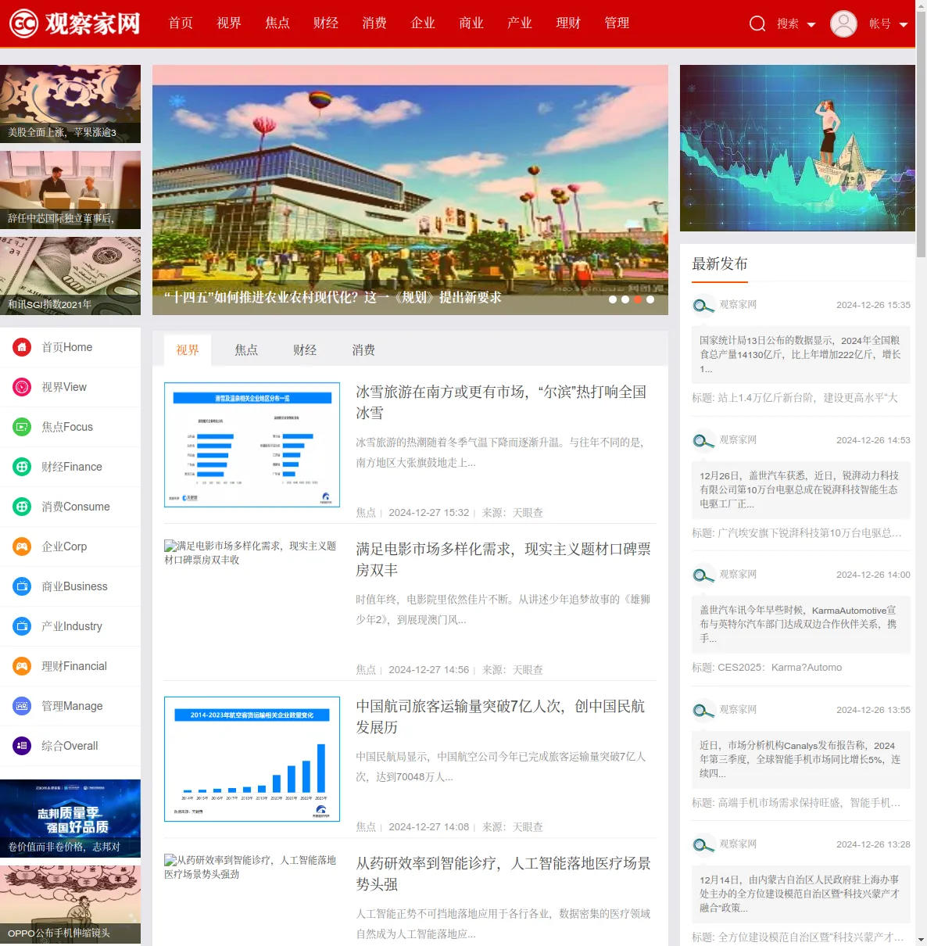Screen dimensions: 927x946
Task: Open 消费 in top navigation
Action: click(374, 23)
